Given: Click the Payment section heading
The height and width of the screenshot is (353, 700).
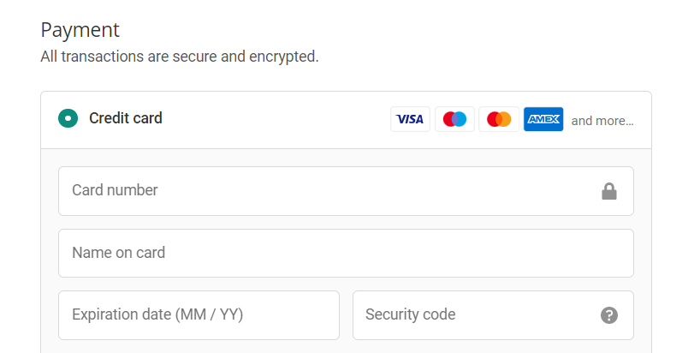Looking at the screenshot, I should [x=80, y=30].
